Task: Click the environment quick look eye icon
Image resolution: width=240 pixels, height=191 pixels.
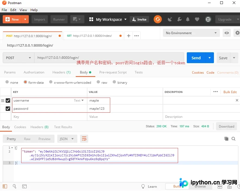Action: coord(226,33)
